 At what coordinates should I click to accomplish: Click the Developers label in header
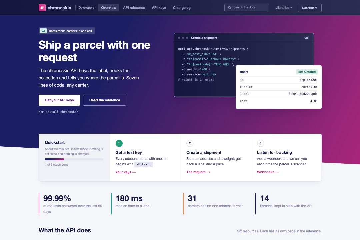pos(86,8)
